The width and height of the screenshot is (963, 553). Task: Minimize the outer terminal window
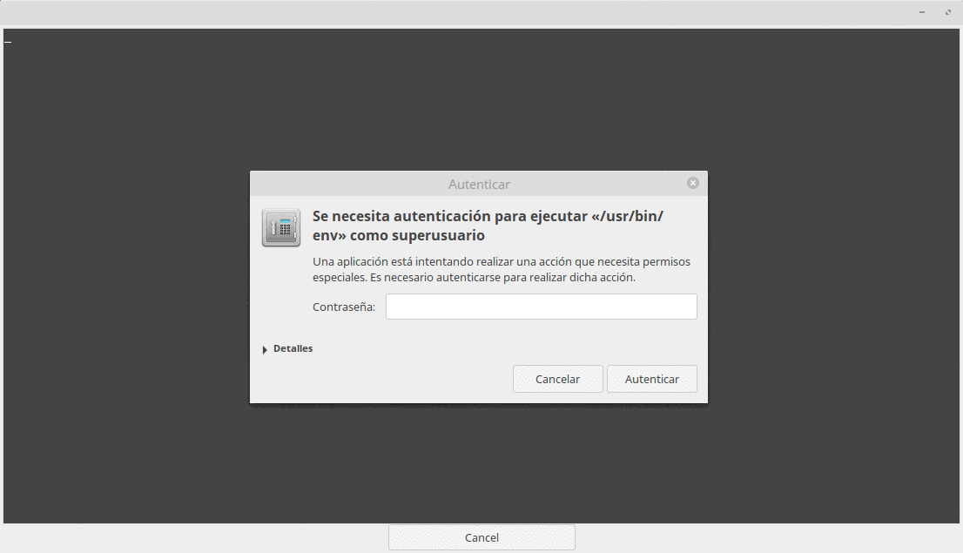922,12
